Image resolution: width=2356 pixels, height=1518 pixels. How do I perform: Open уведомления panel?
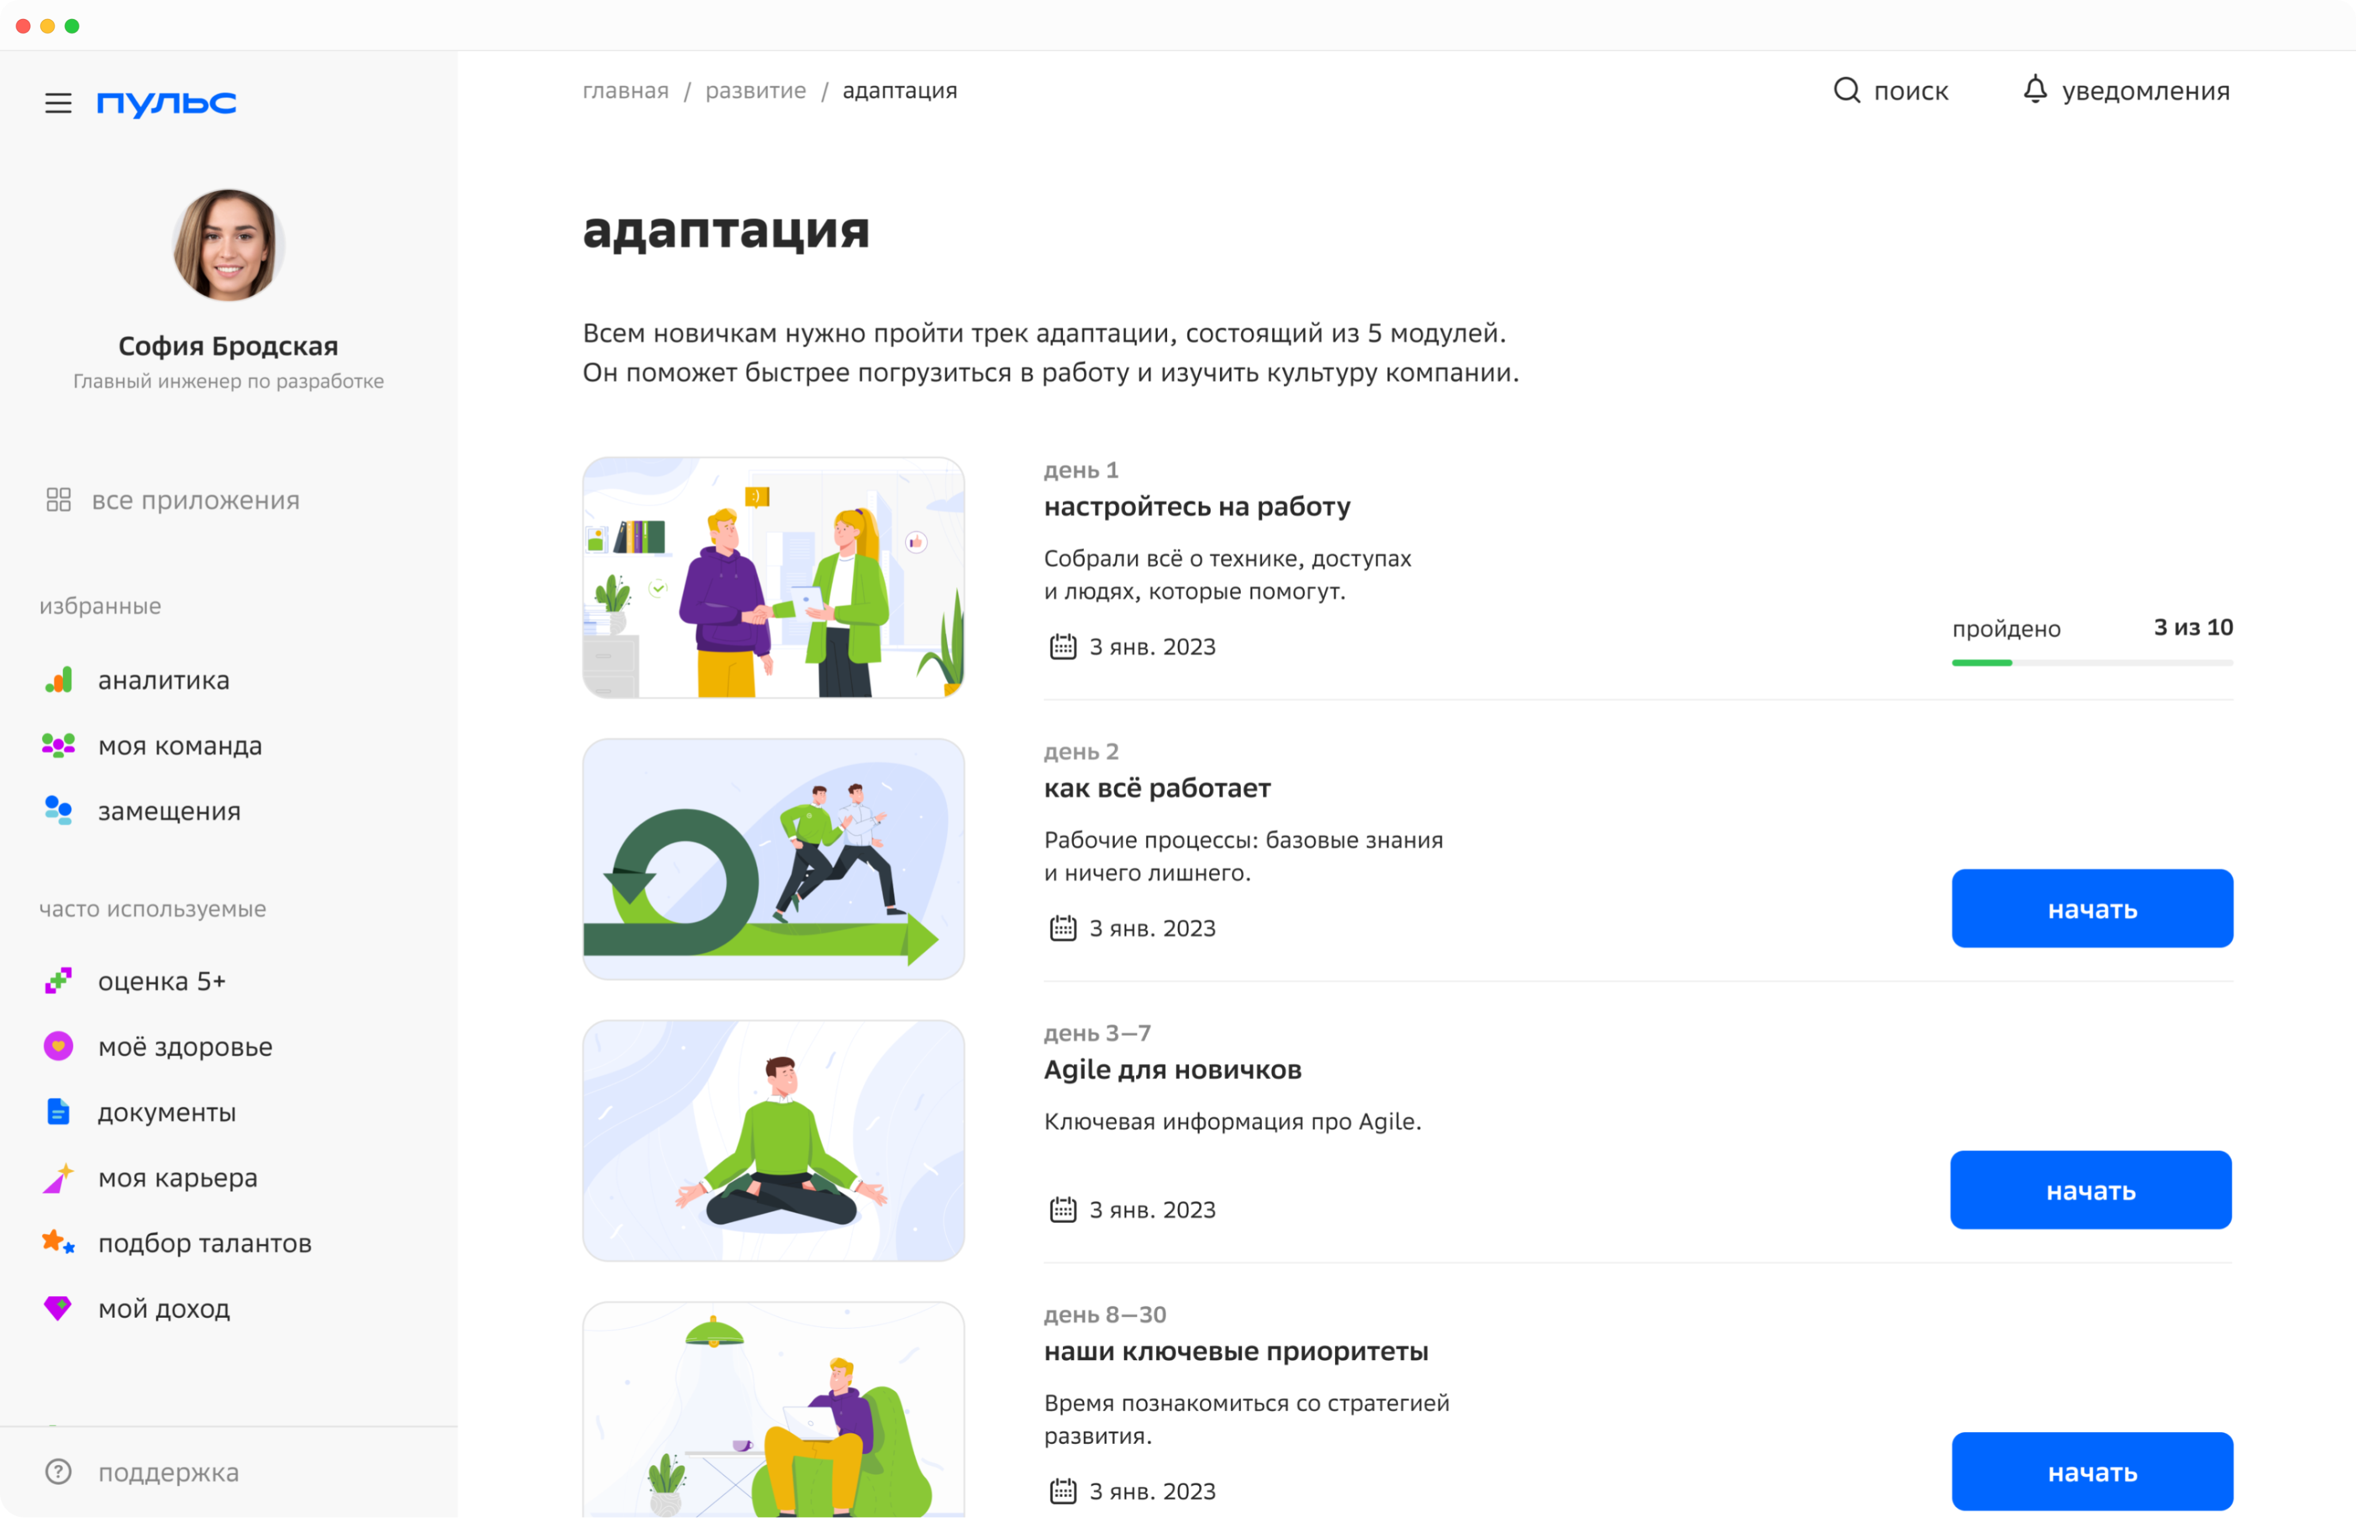pyautogui.click(x=2126, y=91)
